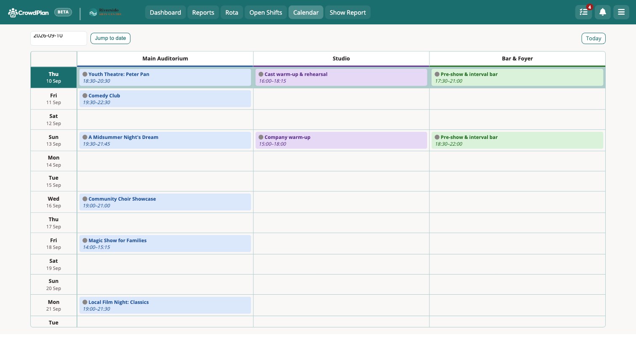Image resolution: width=636 pixels, height=361 pixels.
Task: Click status dot on Magic Show event
Action: [85, 241]
